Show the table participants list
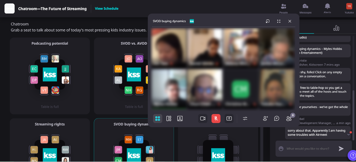This screenshot has width=356, height=162. coord(289,118)
